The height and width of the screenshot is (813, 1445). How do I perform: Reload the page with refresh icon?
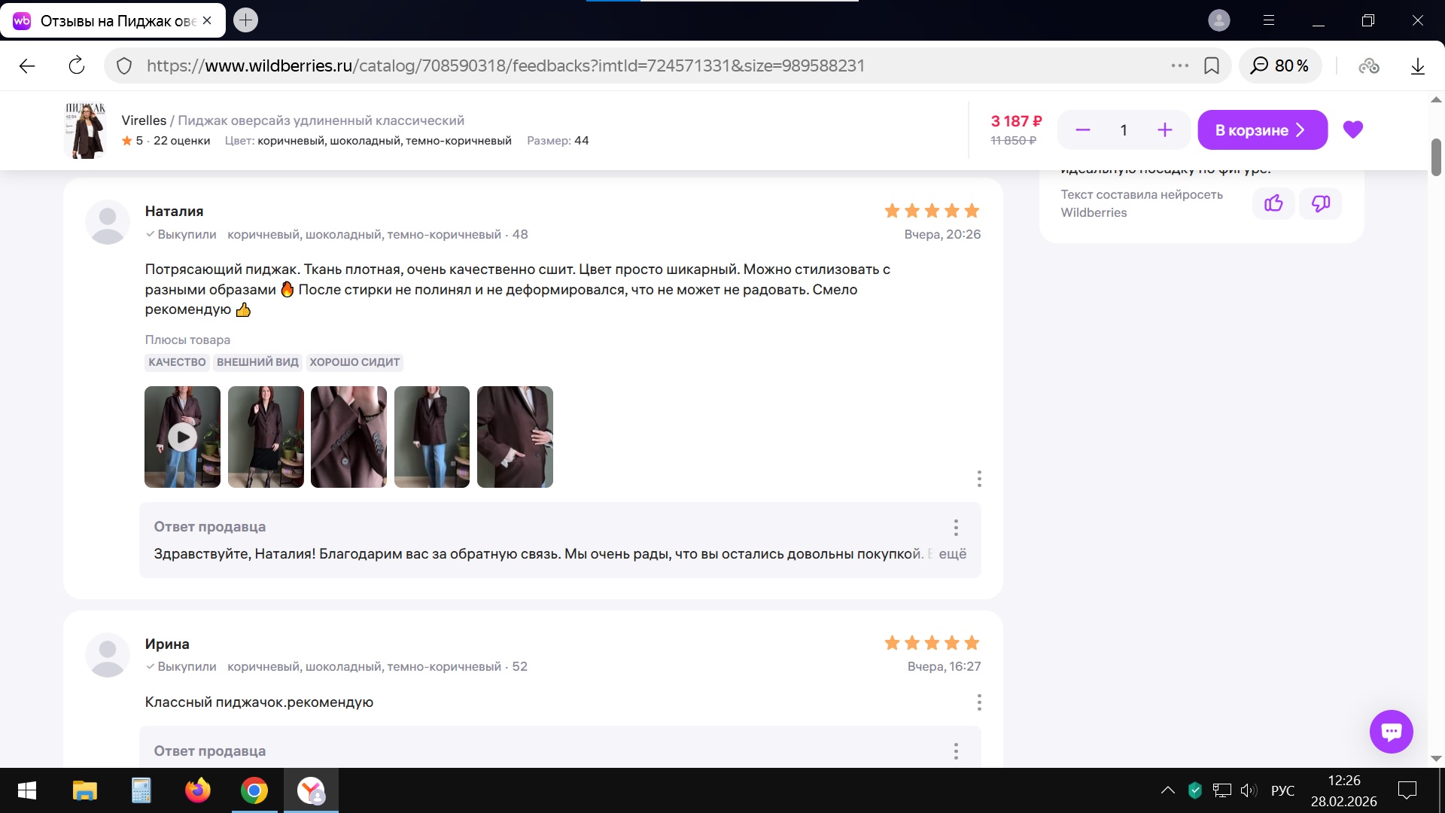click(x=77, y=65)
